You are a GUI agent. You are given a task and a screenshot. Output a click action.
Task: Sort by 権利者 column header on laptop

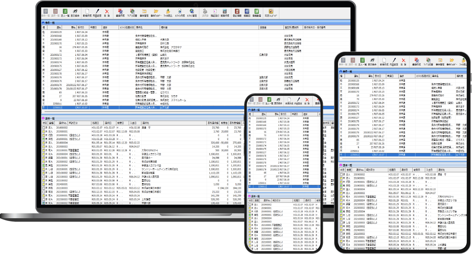click(209, 27)
